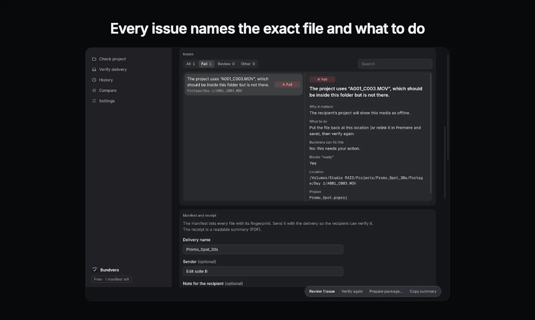The image size is (535, 320).
Task: Click the Delivery name field Promo_Spot_30s
Action: (x=263, y=249)
